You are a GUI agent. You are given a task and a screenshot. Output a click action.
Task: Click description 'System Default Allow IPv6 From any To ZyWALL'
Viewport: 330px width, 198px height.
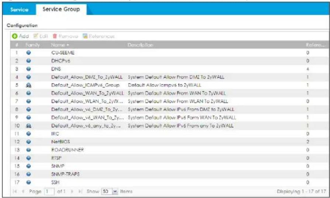[181, 126]
